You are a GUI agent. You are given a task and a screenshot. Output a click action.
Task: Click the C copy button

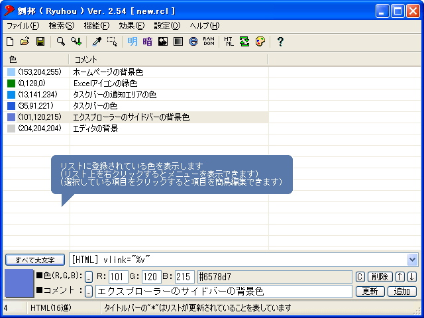(360, 277)
